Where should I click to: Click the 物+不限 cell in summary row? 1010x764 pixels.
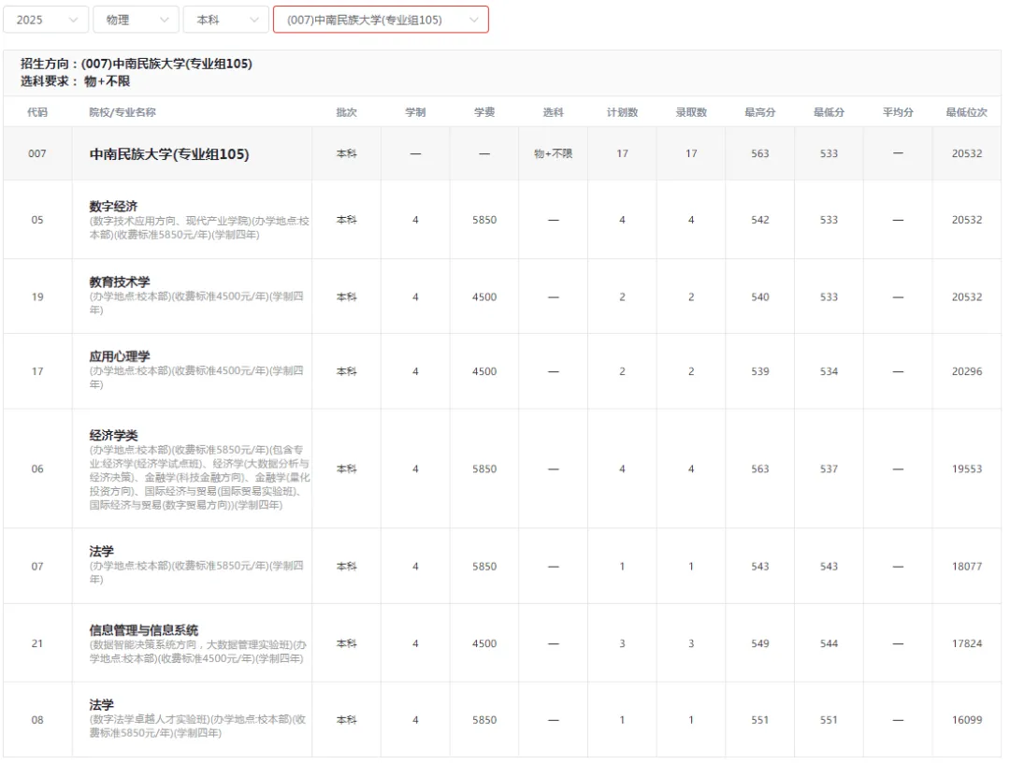tap(554, 153)
